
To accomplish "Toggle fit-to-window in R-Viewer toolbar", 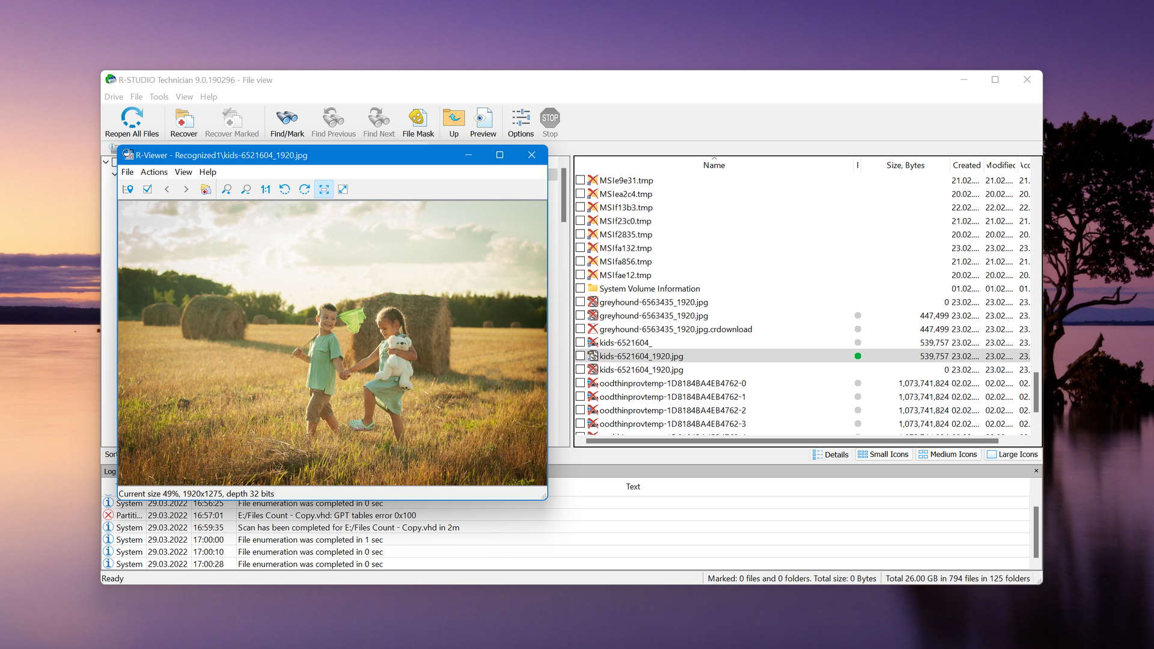I will [324, 189].
